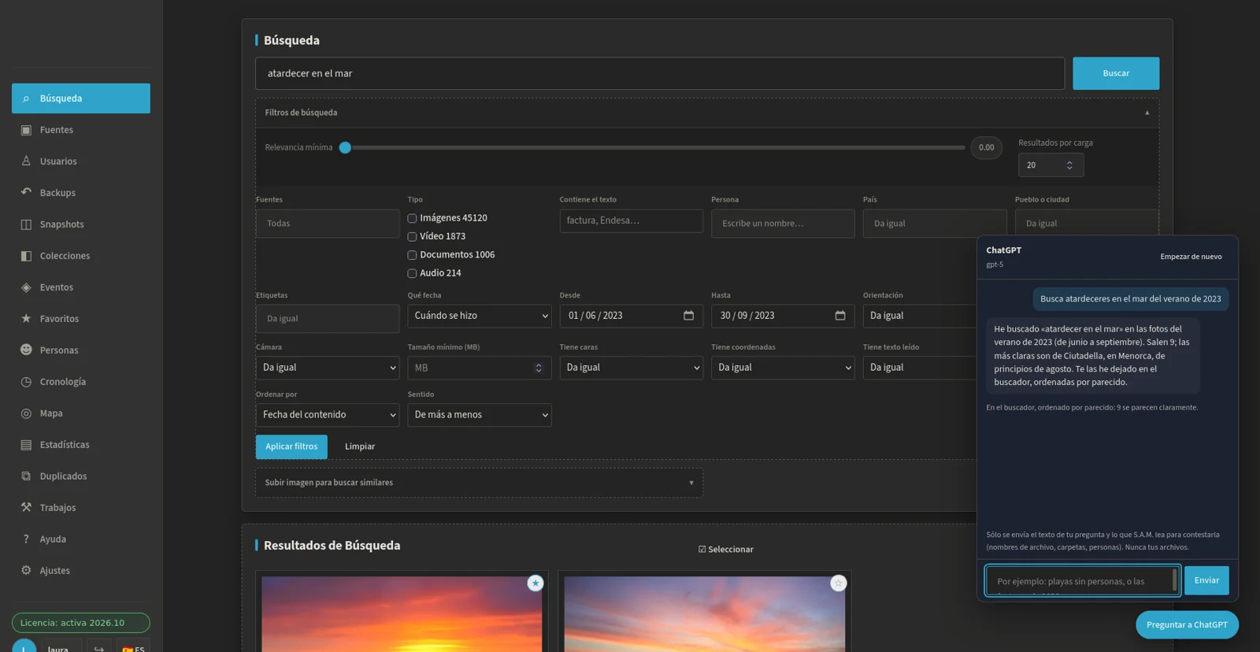Click the Cronología clock icon

(x=26, y=382)
